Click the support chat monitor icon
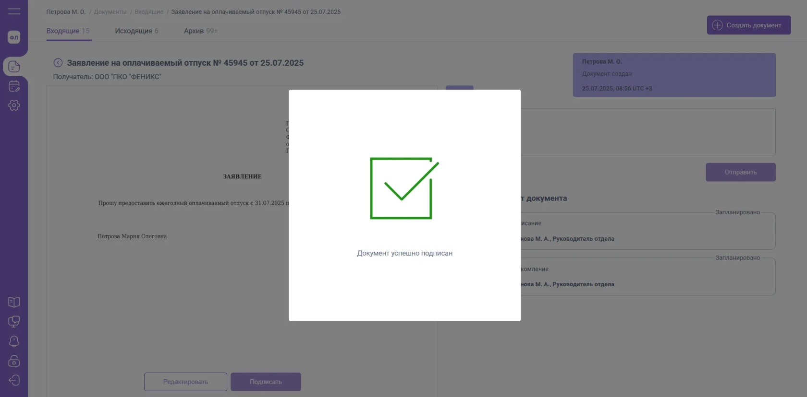 [x=14, y=321]
